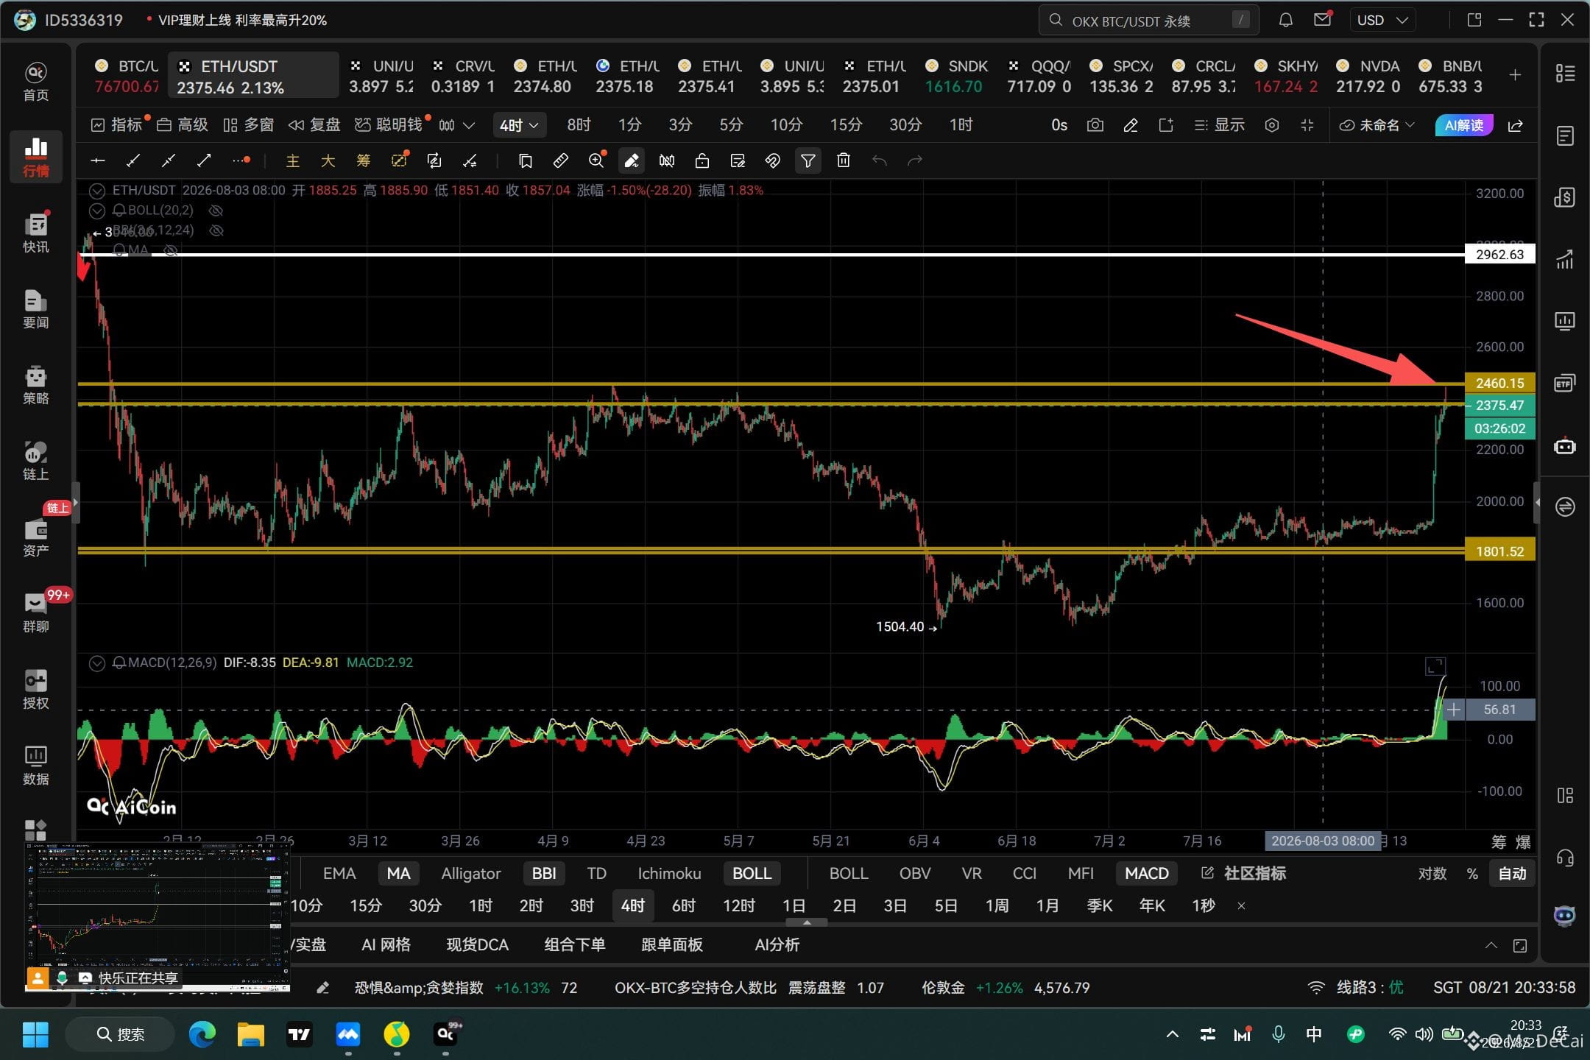The image size is (1590, 1060).
Task: Open Microsoft Edge from taskbar
Action: (202, 1034)
